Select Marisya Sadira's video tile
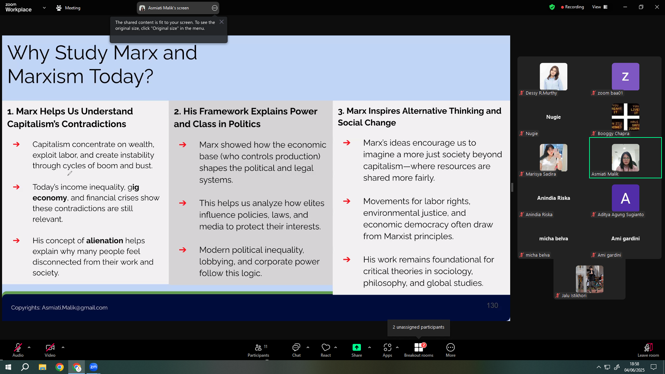The image size is (665, 374). tap(553, 158)
